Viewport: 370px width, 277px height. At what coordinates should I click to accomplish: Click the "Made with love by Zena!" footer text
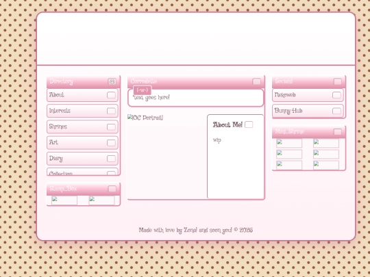point(168,230)
